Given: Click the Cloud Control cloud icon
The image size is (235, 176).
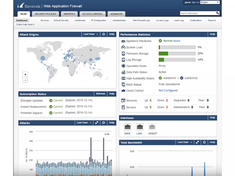Looking at the screenshot, I should tap(123, 91).
